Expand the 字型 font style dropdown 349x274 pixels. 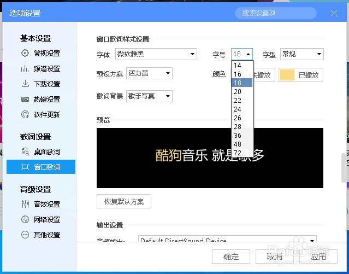click(302, 54)
